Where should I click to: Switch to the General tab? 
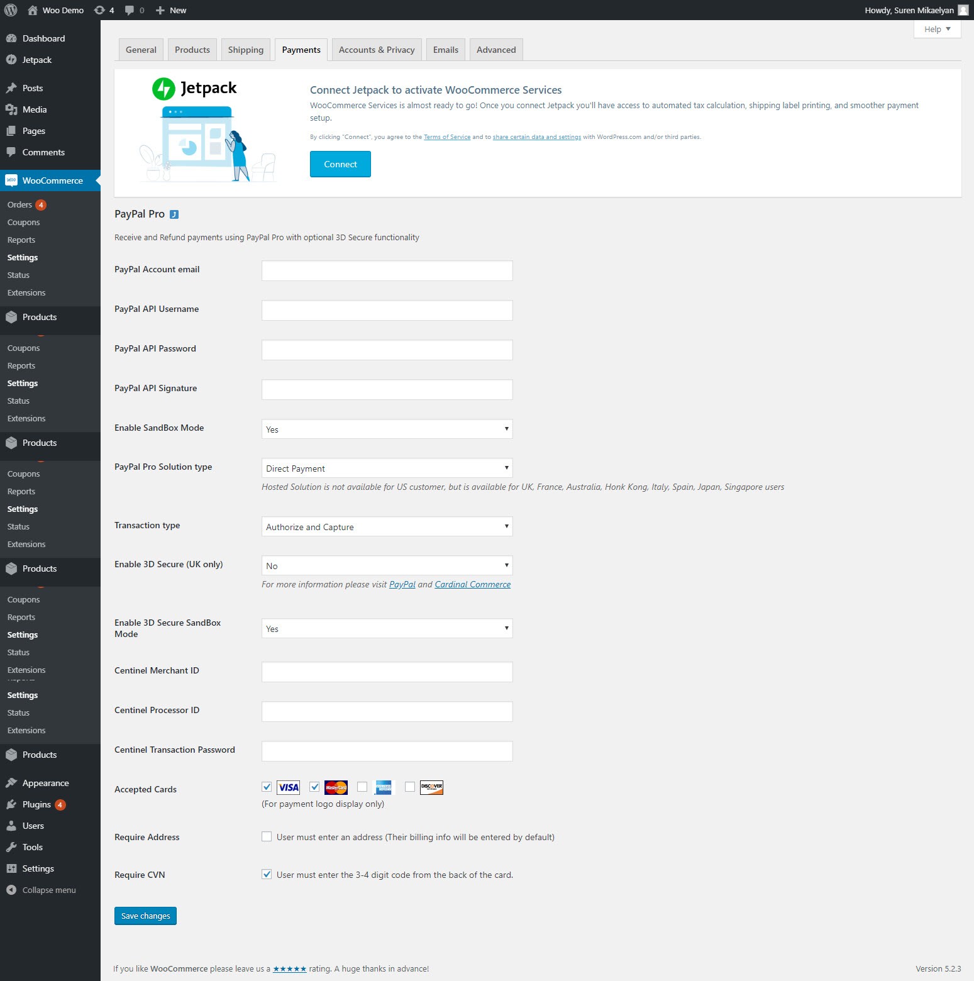point(141,50)
